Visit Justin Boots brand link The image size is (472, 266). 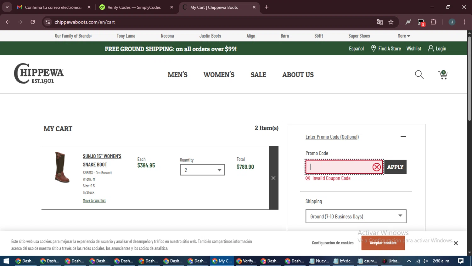tap(210, 36)
